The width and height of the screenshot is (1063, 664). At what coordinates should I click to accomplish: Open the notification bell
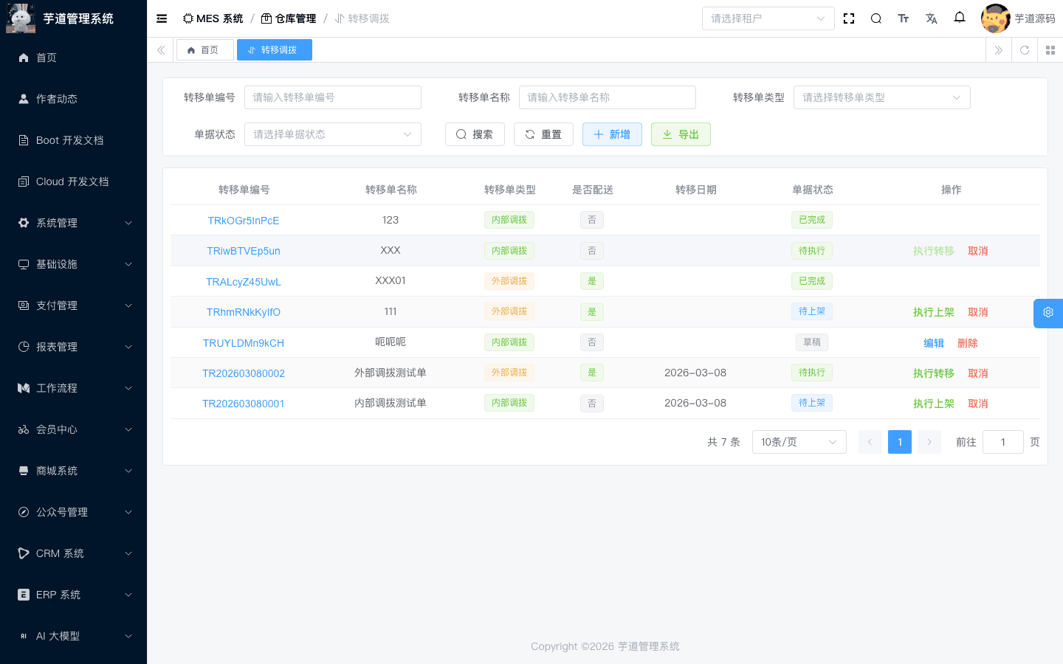pyautogui.click(x=959, y=18)
